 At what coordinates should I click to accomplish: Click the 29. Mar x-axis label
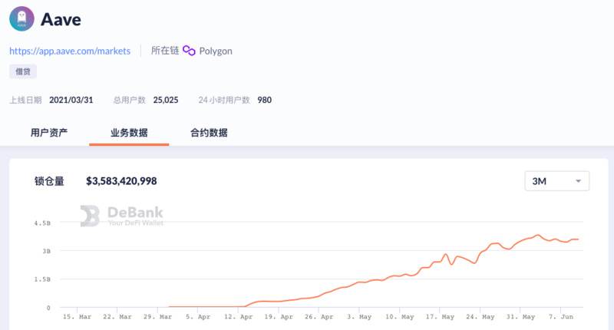pyautogui.click(x=158, y=317)
